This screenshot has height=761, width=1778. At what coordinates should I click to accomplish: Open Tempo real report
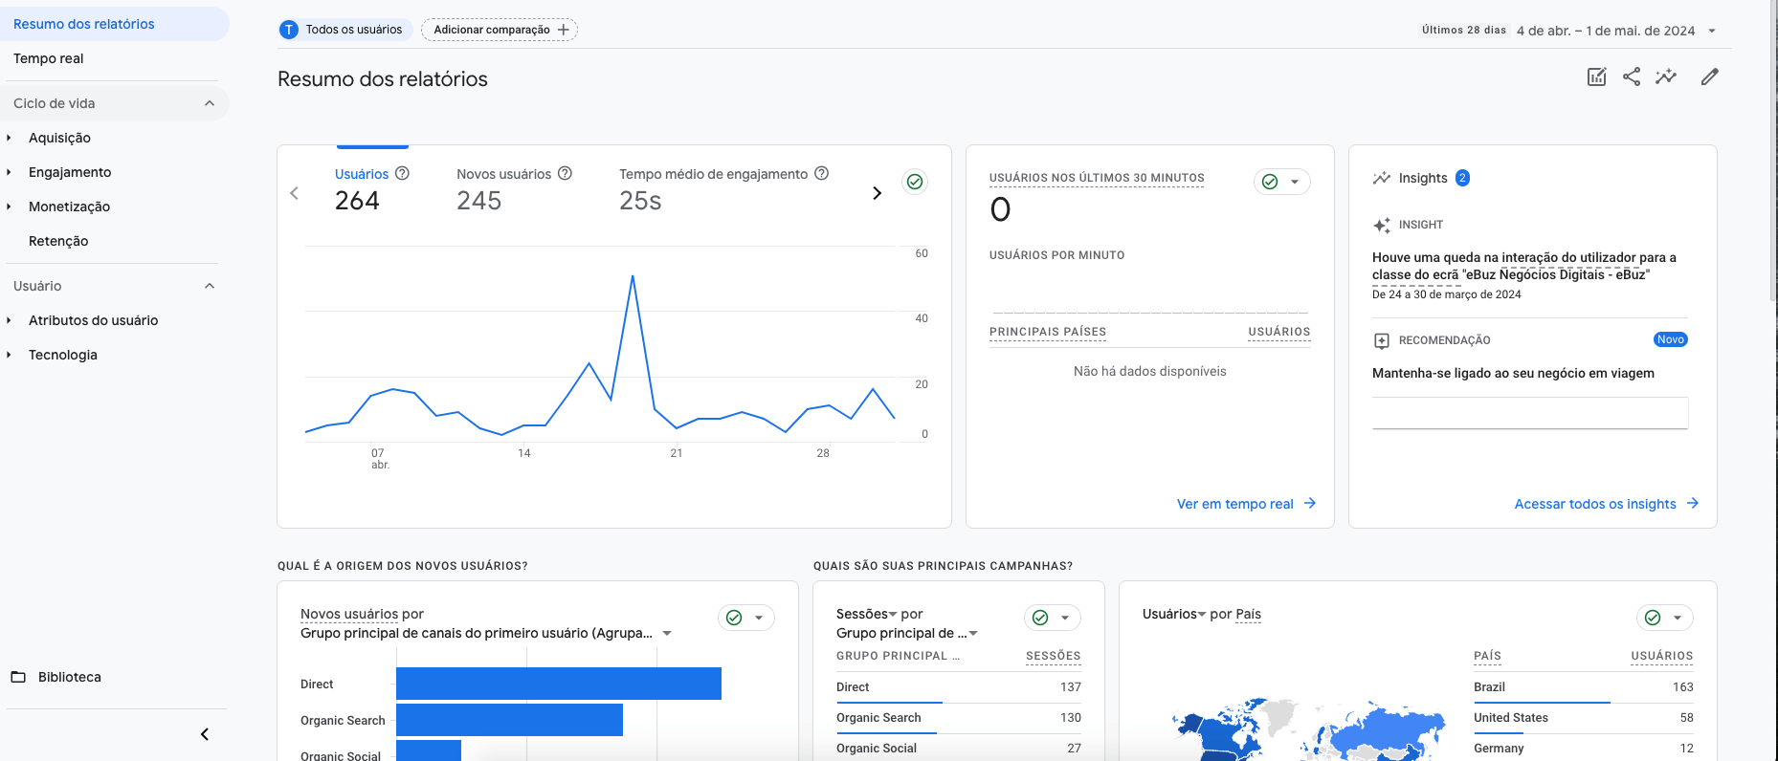(x=48, y=58)
